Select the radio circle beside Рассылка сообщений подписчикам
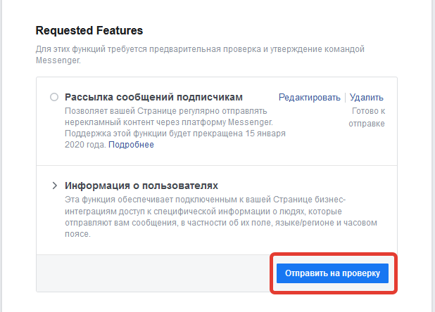 coord(54,97)
